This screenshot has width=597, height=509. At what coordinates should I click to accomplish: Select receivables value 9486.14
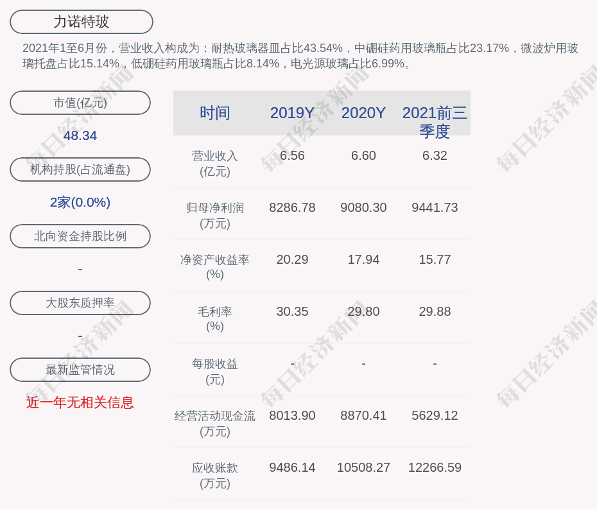[x=292, y=467]
